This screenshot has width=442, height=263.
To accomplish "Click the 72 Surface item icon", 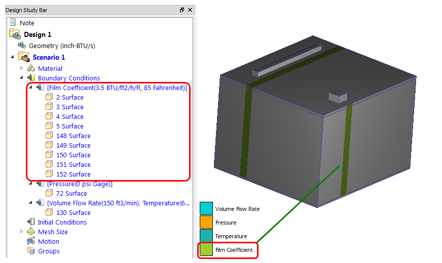I will 49,193.
